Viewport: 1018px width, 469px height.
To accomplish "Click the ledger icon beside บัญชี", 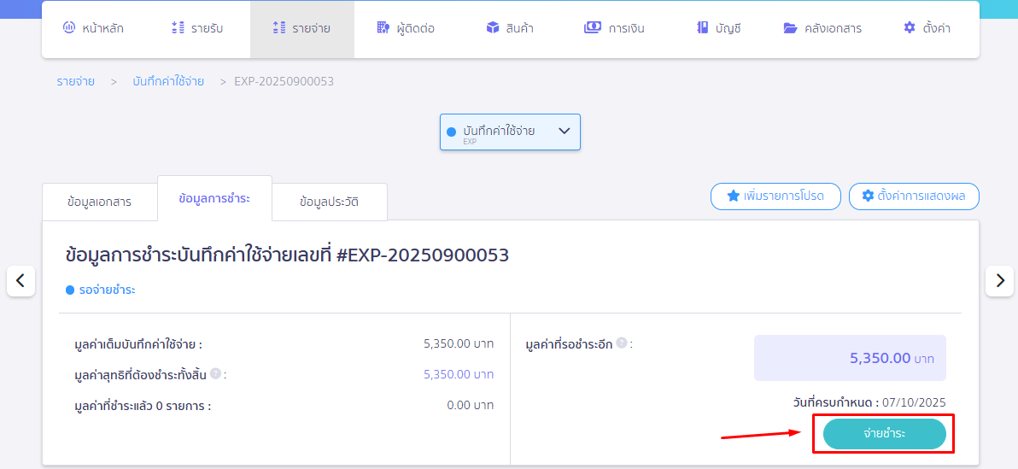I will tap(702, 28).
